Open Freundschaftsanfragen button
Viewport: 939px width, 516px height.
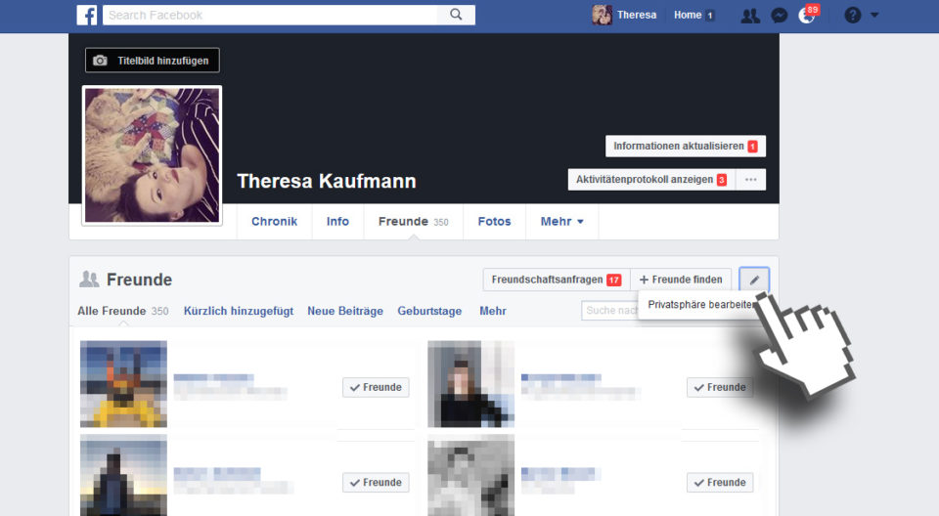(556, 279)
